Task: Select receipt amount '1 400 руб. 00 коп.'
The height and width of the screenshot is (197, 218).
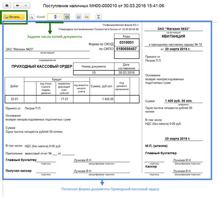Action: (x=178, y=101)
